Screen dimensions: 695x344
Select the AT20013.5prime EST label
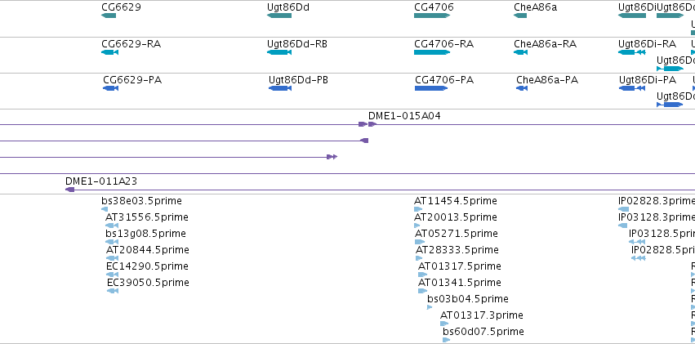click(x=456, y=217)
